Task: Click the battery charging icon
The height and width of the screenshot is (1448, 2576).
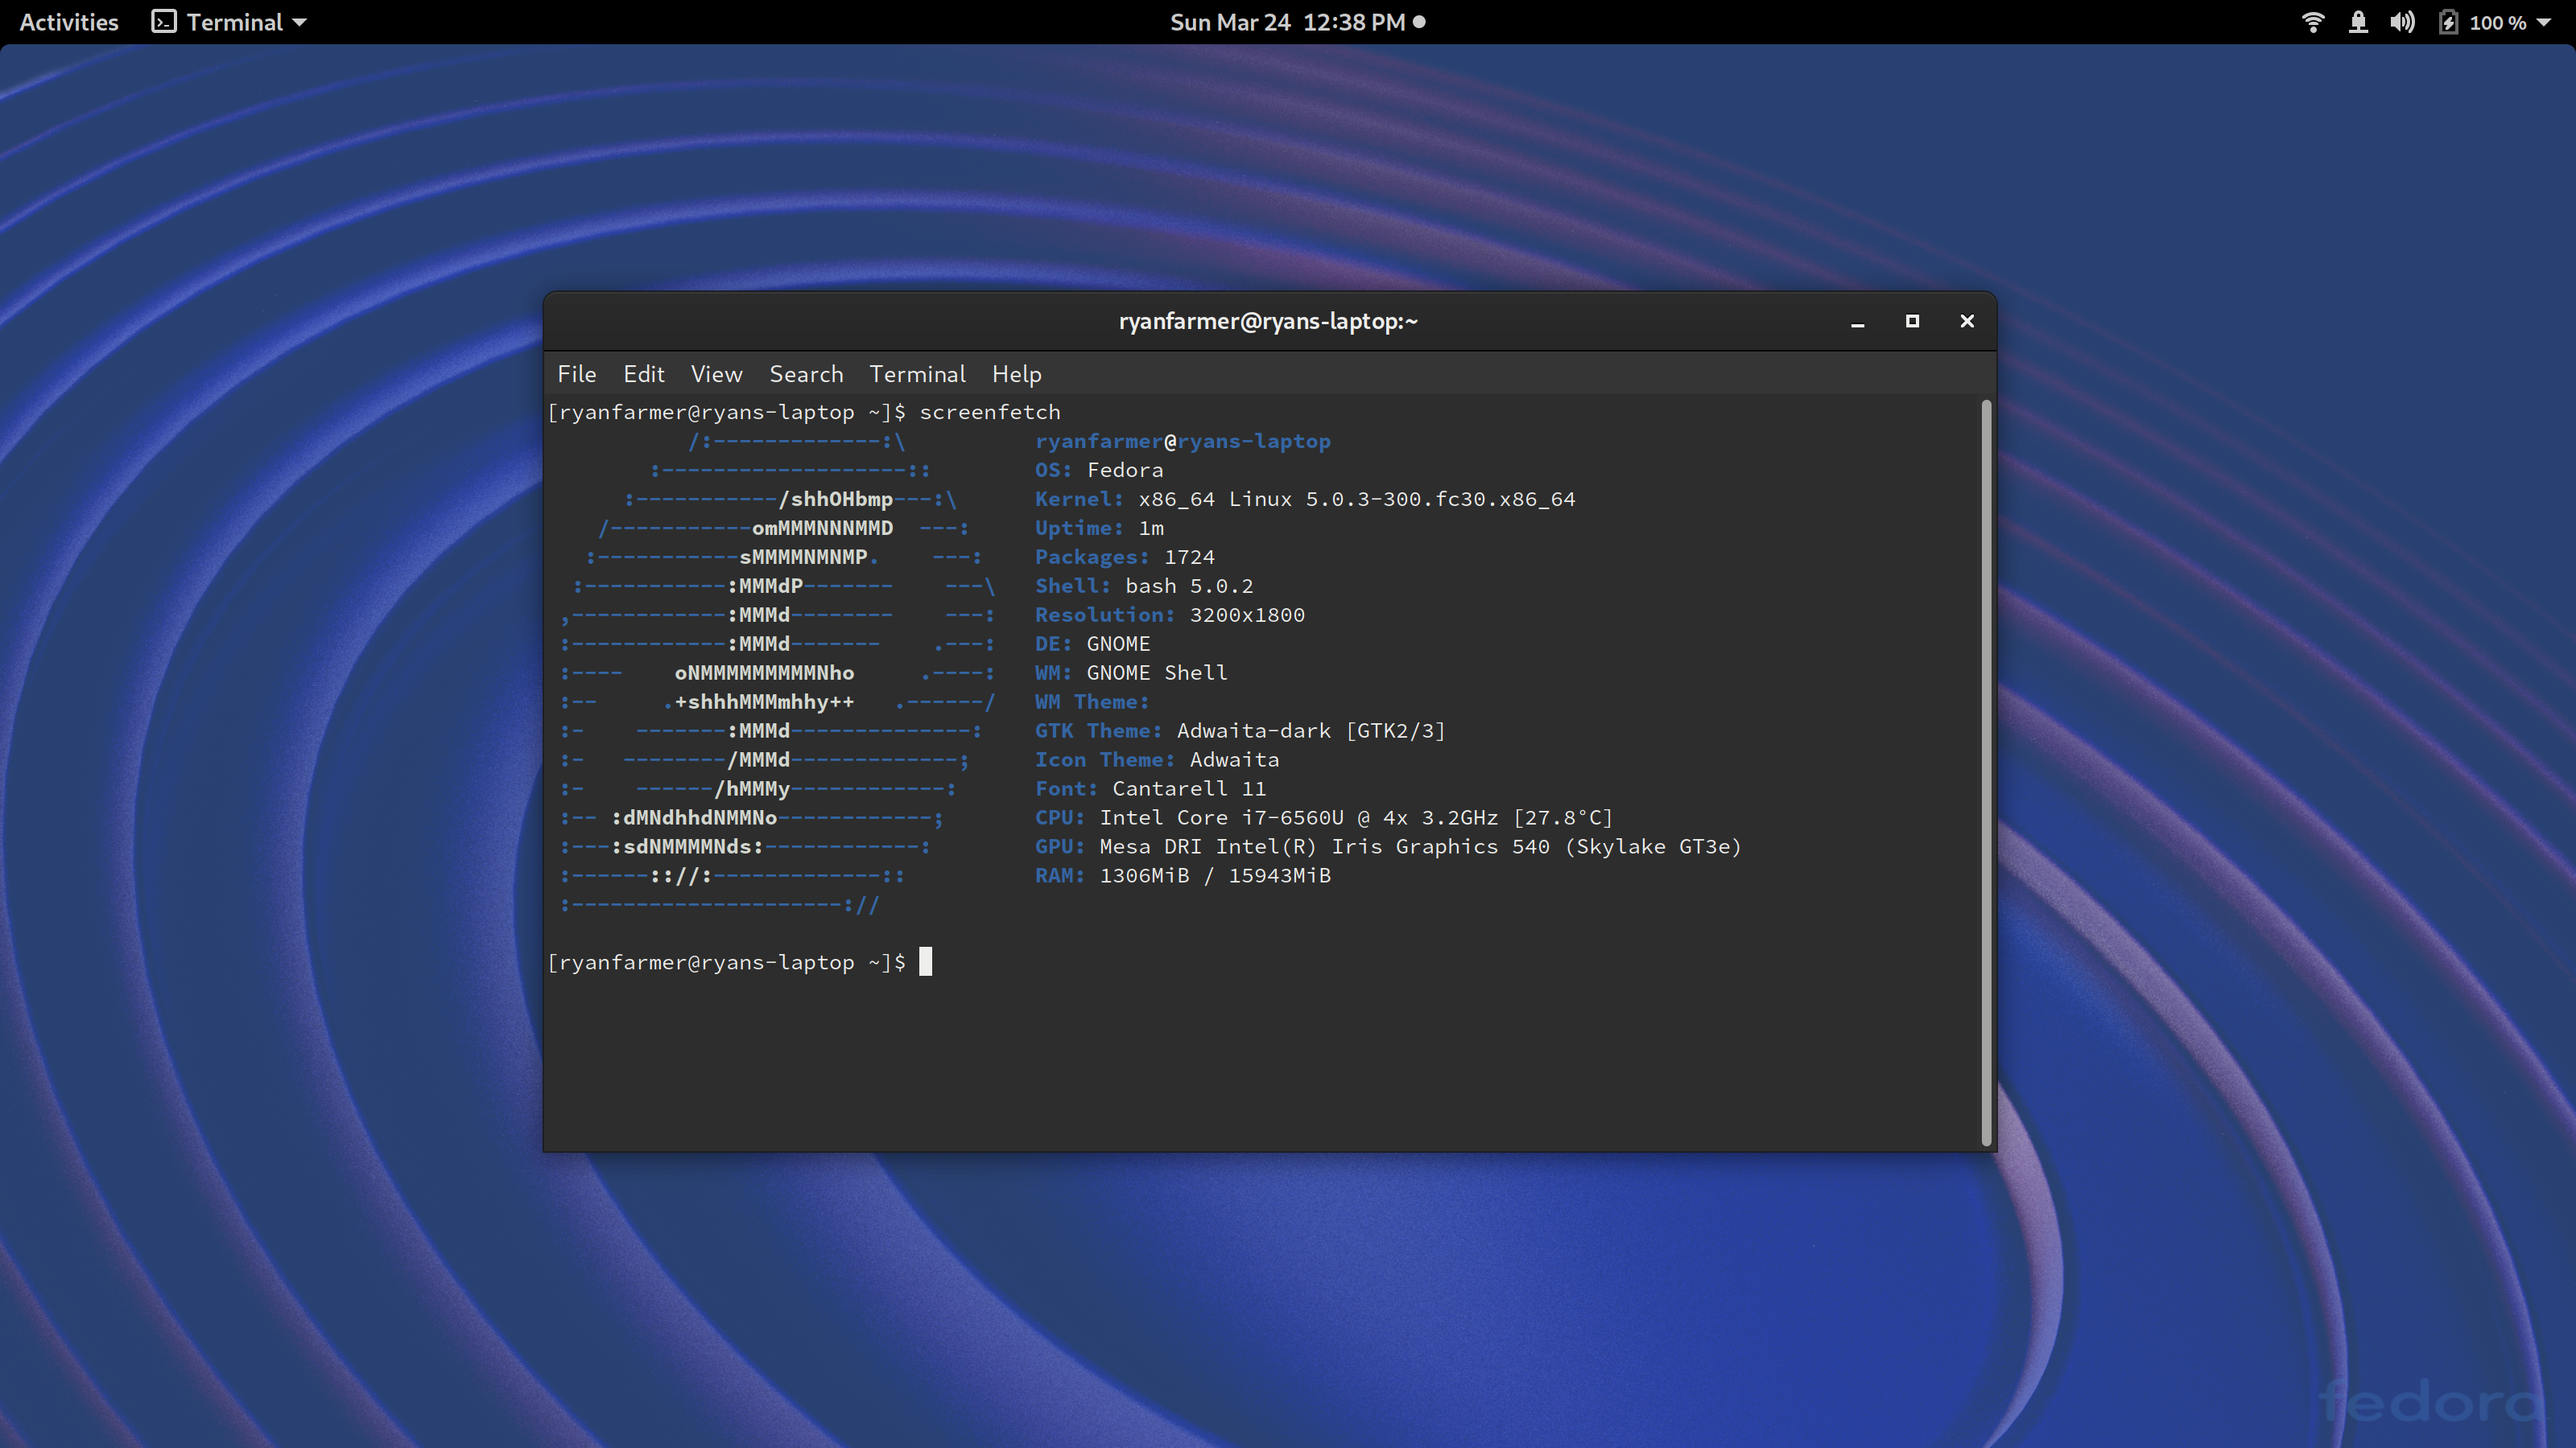Action: (x=2447, y=22)
